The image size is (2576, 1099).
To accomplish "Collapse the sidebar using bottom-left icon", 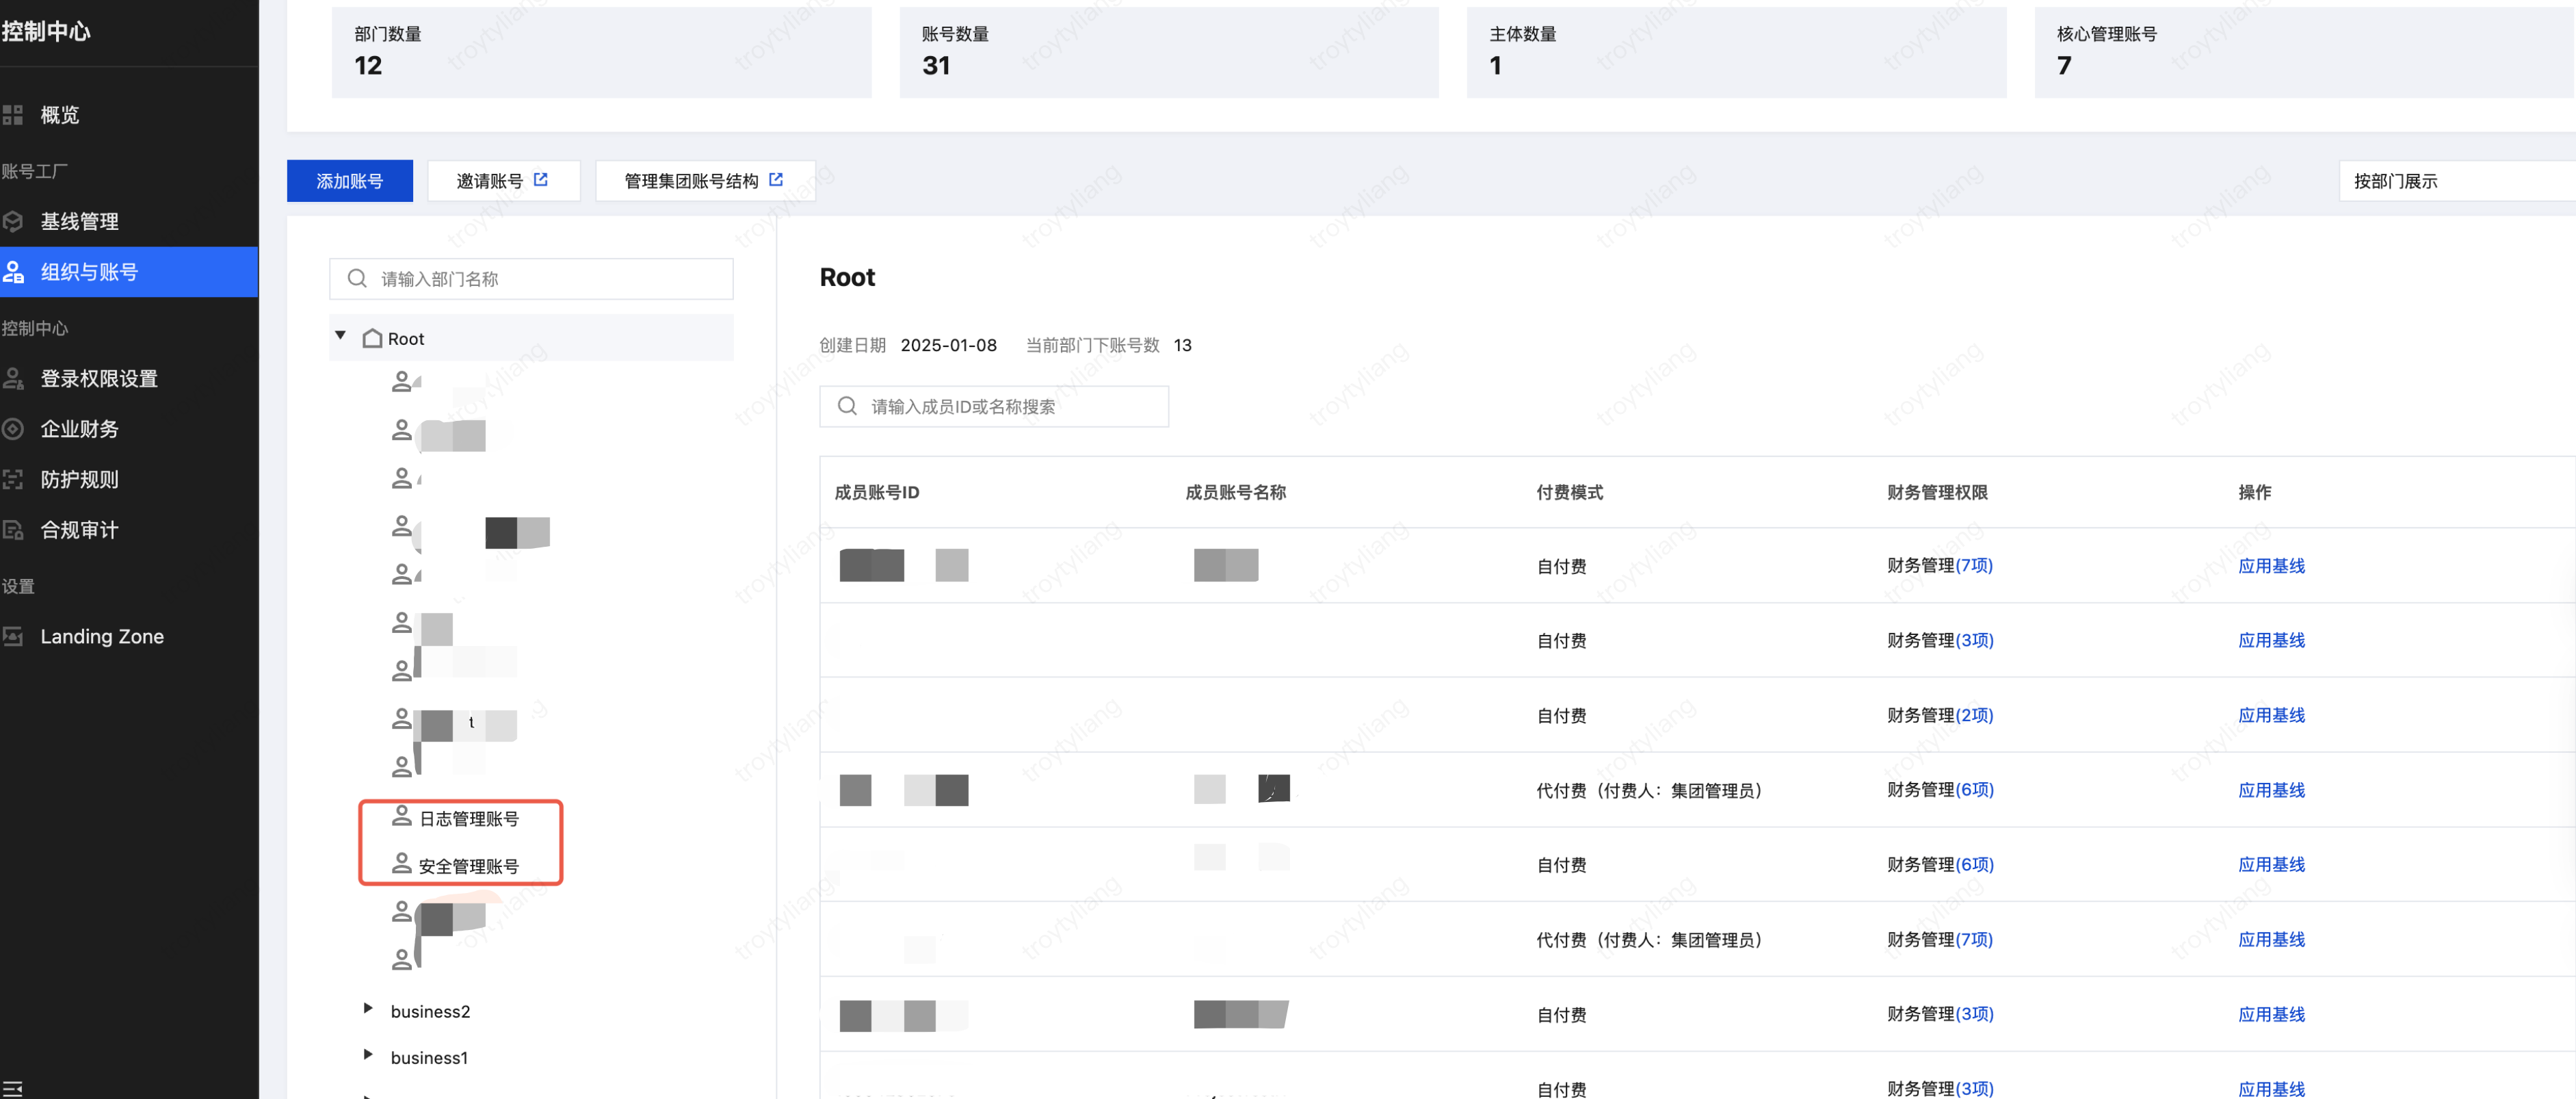I will point(12,1088).
